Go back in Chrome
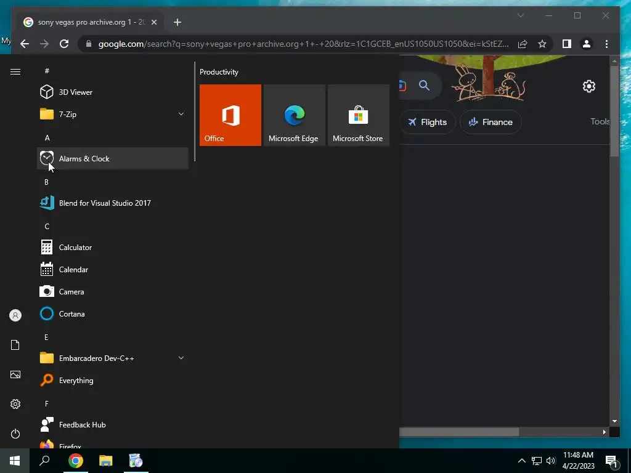Screen dimensions: 631x473 click(x=25, y=44)
